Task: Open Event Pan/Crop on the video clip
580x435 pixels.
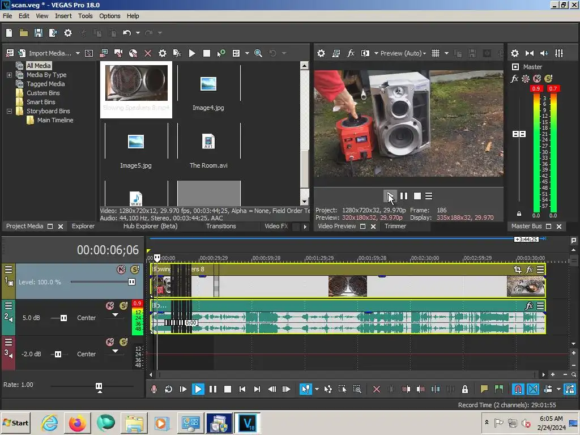Action: 517,270
